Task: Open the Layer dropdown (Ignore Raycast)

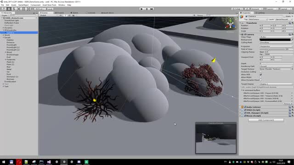Action: 284,19
